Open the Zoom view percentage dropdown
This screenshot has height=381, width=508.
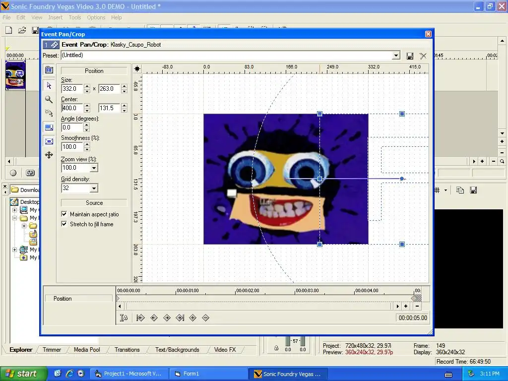[94, 168]
